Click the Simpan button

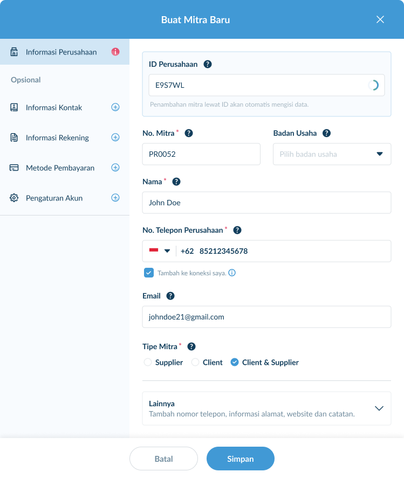point(240,459)
